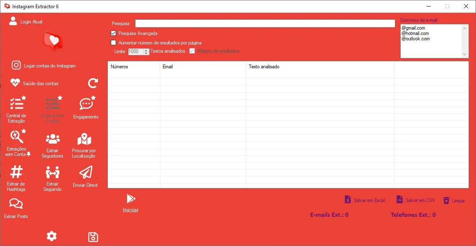Click domain list scrollbar up arrow
This screenshot has width=476, height=246.
pos(465,28)
